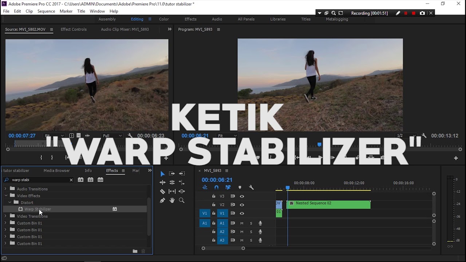Open Source playback resolution Full dropdown
Viewport: 466px width, 262px height.
(112, 136)
